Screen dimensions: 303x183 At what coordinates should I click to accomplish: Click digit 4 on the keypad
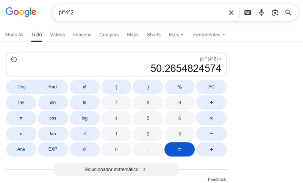coord(116,118)
